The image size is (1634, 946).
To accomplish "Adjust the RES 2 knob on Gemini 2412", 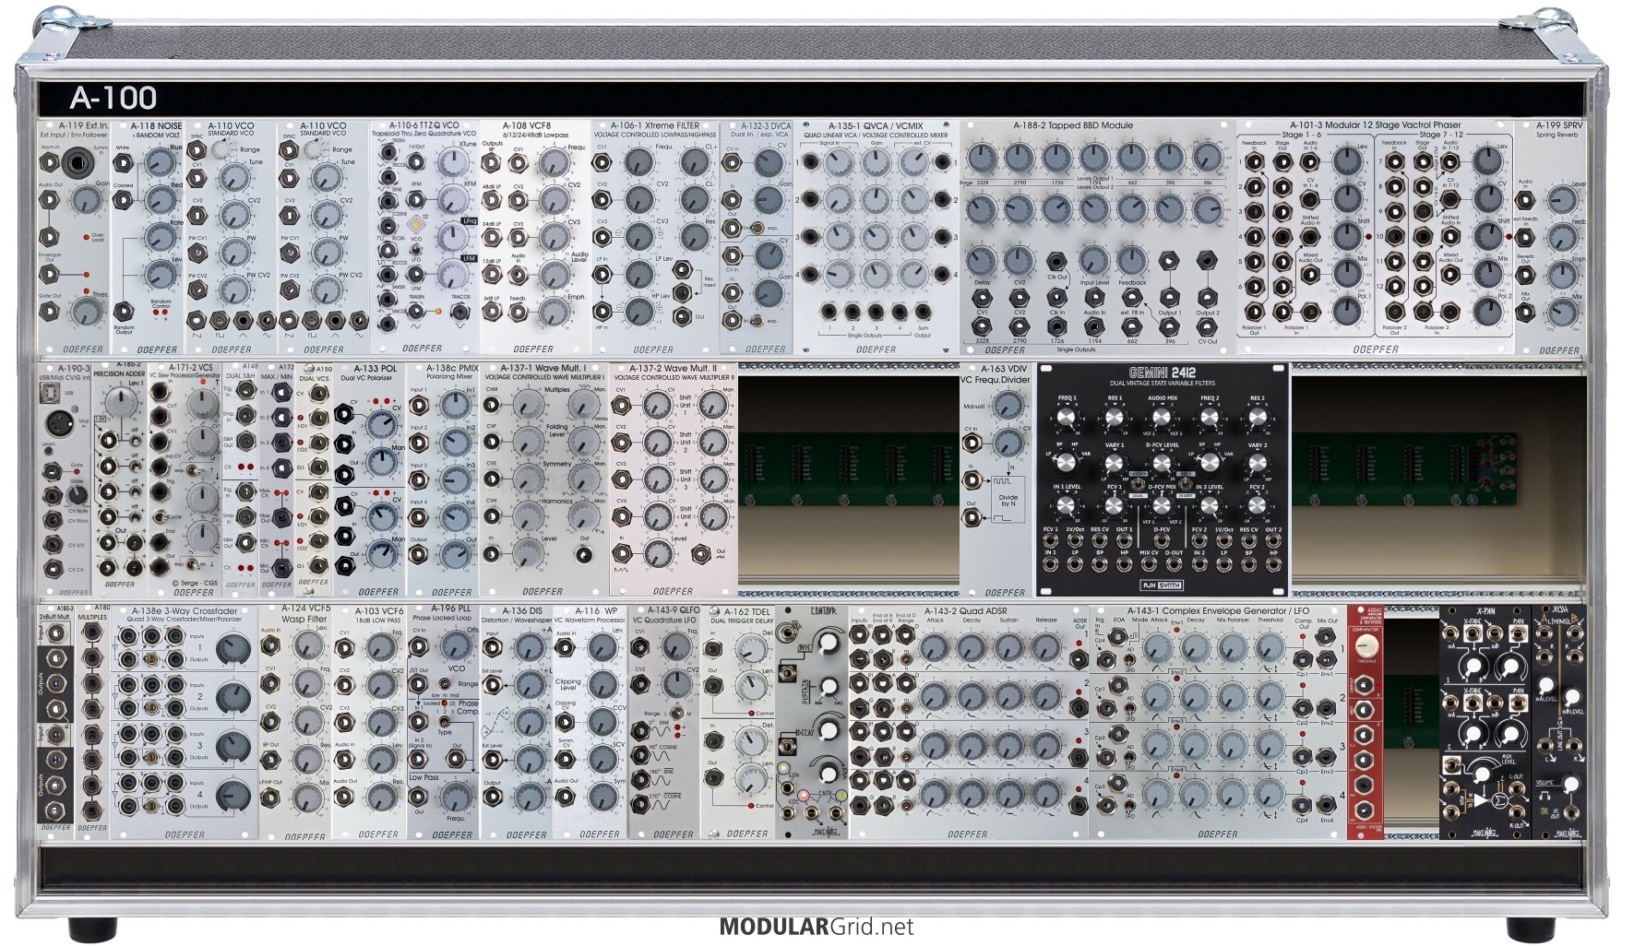I will 1257,420.
